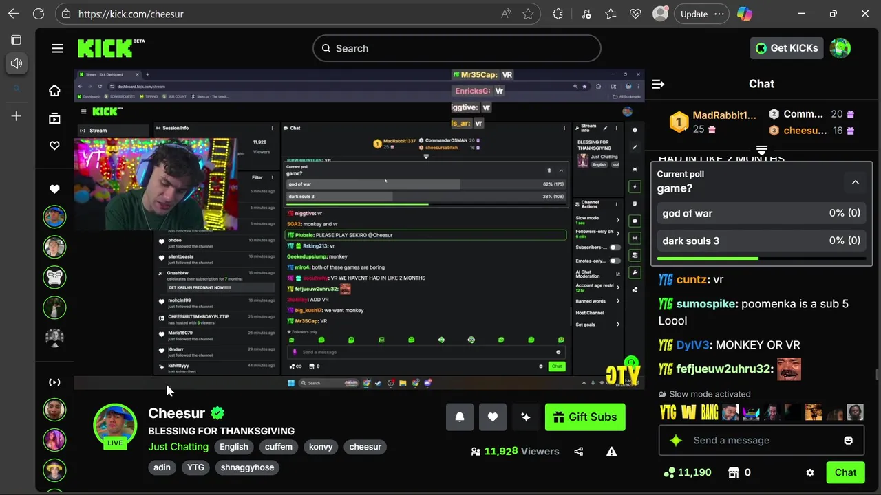Image resolution: width=881 pixels, height=495 pixels.
Task: Select the adin tag
Action: [x=162, y=467]
